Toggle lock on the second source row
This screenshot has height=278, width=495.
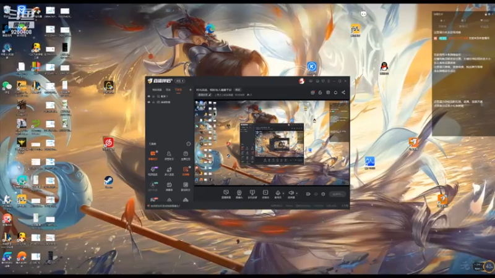coord(153,102)
